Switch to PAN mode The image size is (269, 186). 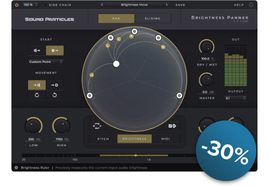pos(116,19)
